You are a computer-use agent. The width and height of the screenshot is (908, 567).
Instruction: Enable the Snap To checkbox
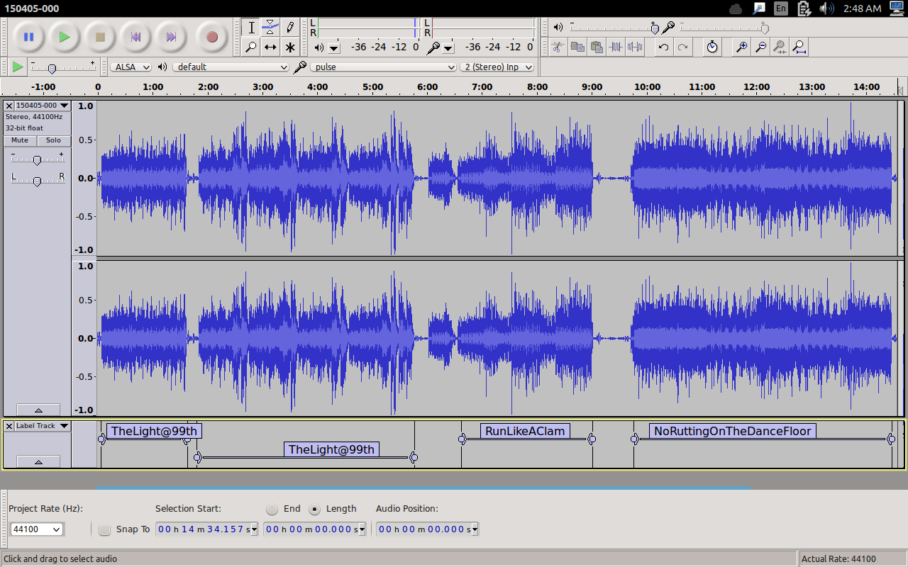click(x=105, y=529)
